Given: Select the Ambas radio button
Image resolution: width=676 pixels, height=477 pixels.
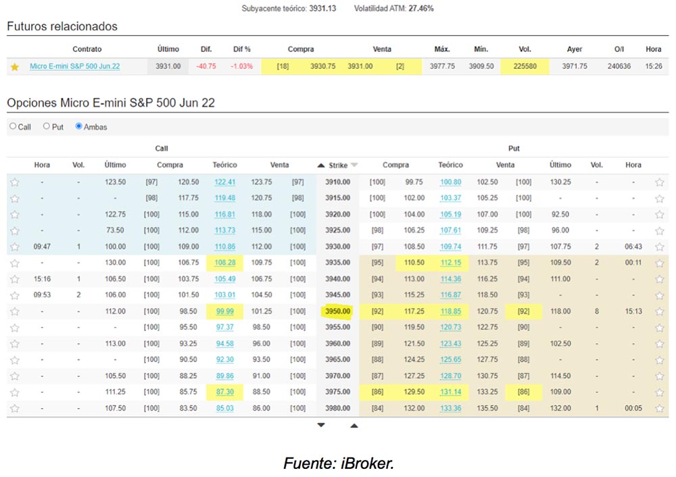Looking at the screenshot, I should click(x=78, y=126).
